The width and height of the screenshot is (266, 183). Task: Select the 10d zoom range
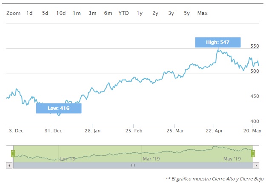click(61, 13)
